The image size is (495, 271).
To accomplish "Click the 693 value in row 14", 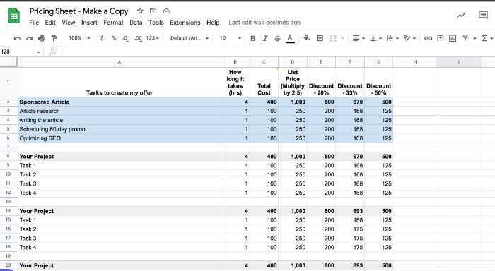I will point(350,211).
